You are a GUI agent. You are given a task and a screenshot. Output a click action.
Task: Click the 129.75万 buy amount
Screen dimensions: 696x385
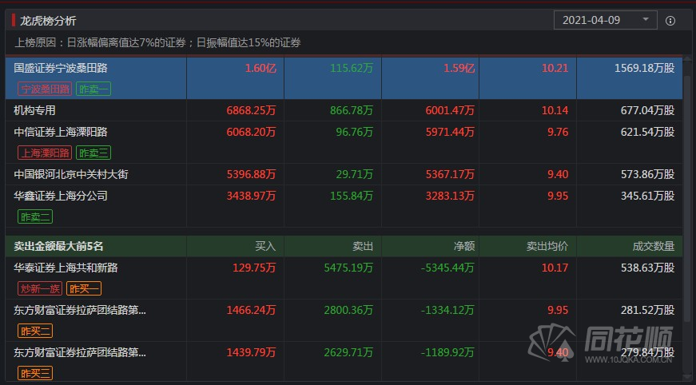[x=254, y=268]
